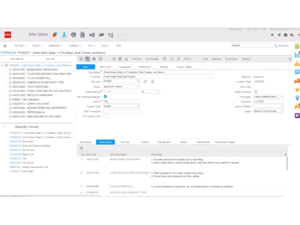
Task: Open the blue map pin sidebar icon
Action: (x=297, y=98)
